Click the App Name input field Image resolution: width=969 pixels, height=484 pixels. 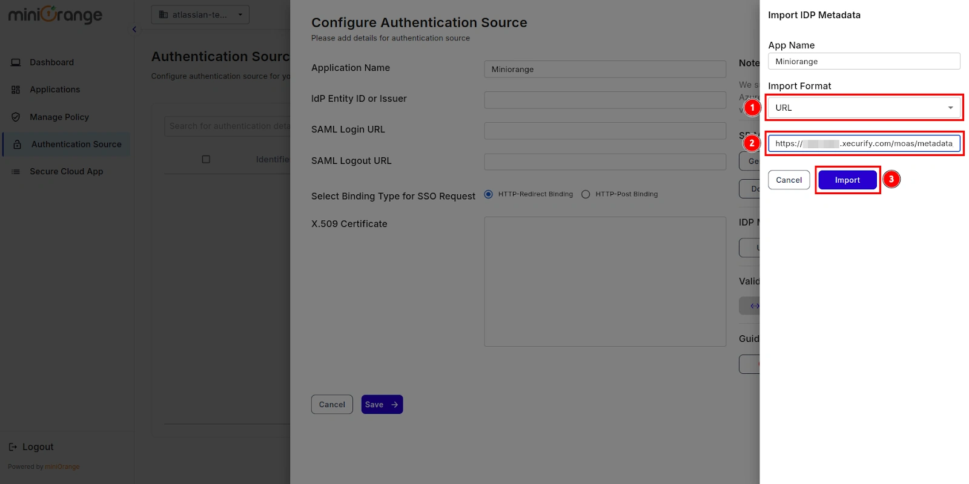click(x=864, y=61)
